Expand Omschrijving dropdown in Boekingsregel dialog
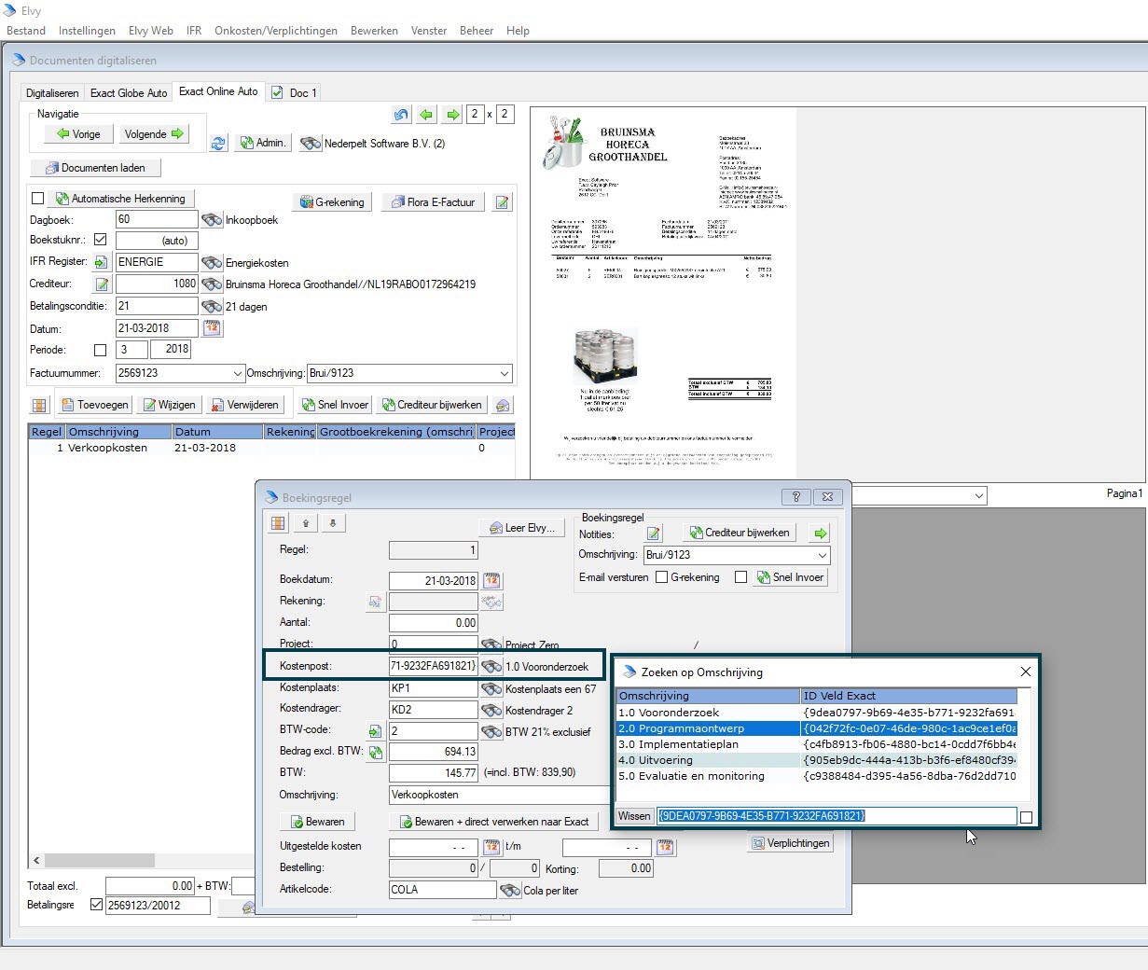The image size is (1148, 970). [x=822, y=555]
